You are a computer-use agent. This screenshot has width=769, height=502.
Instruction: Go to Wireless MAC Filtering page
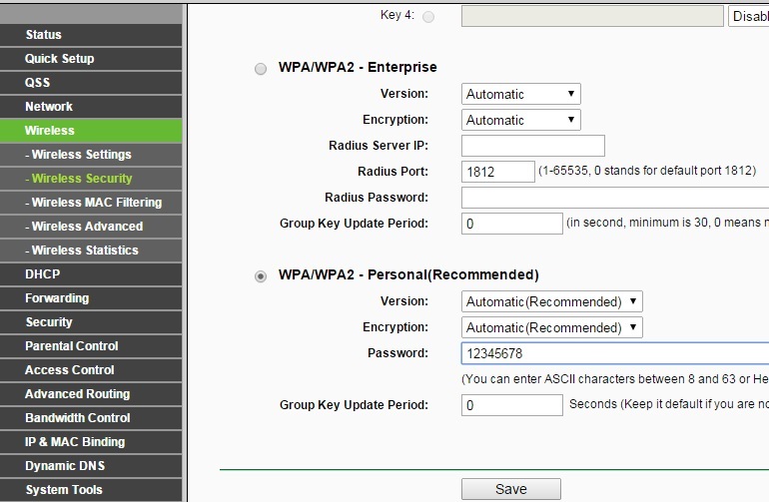click(x=96, y=203)
